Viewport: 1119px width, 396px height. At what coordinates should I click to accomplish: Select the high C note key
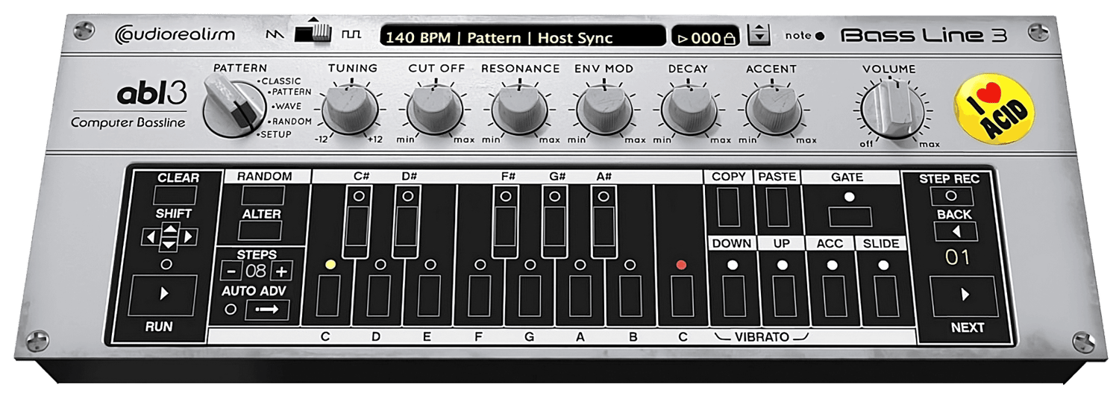(x=681, y=295)
